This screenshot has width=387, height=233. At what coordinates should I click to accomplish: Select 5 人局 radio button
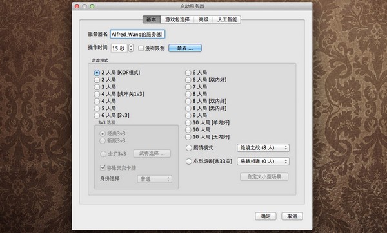click(97, 108)
